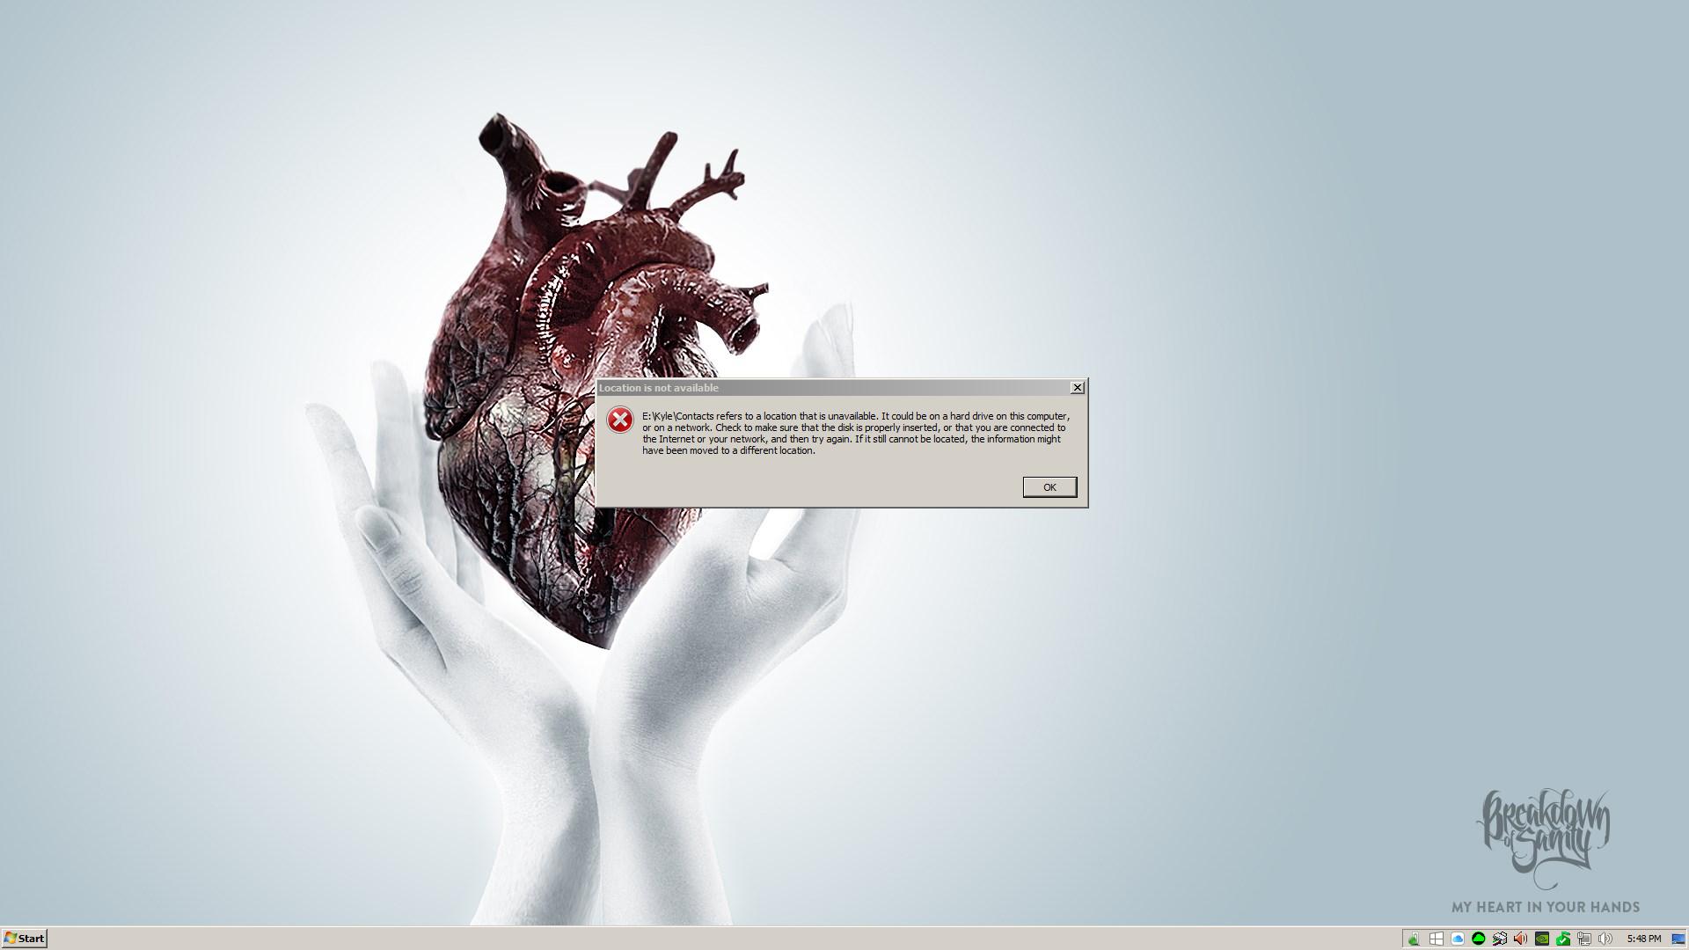Click the dialog title bar text
This screenshot has width=1689, height=950.
(659, 388)
